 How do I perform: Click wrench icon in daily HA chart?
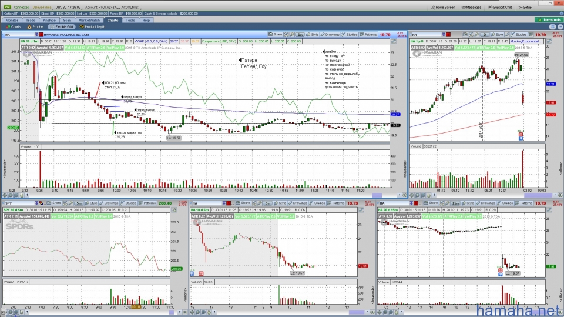pos(476,35)
